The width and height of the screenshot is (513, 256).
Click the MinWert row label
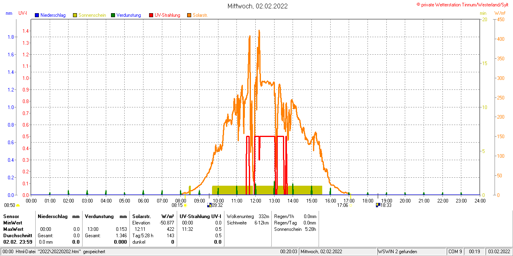pos(13,223)
